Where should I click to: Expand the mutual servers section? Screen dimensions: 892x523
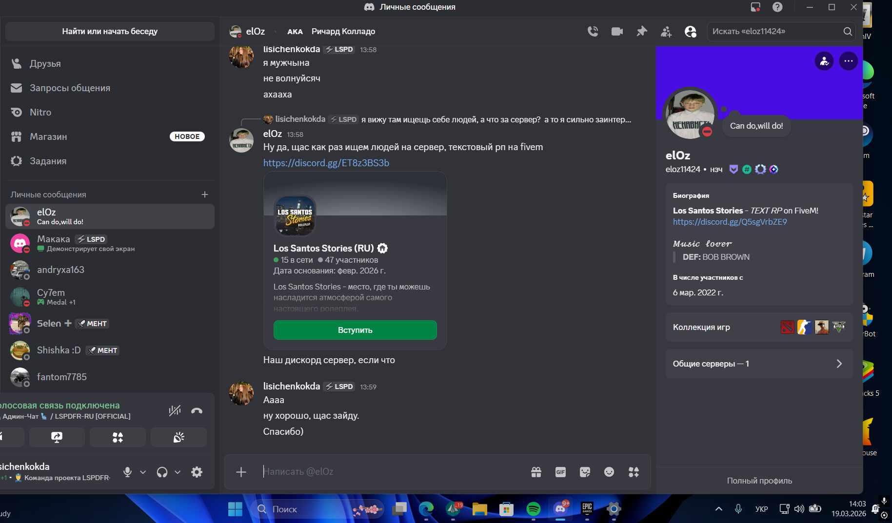tap(759, 364)
